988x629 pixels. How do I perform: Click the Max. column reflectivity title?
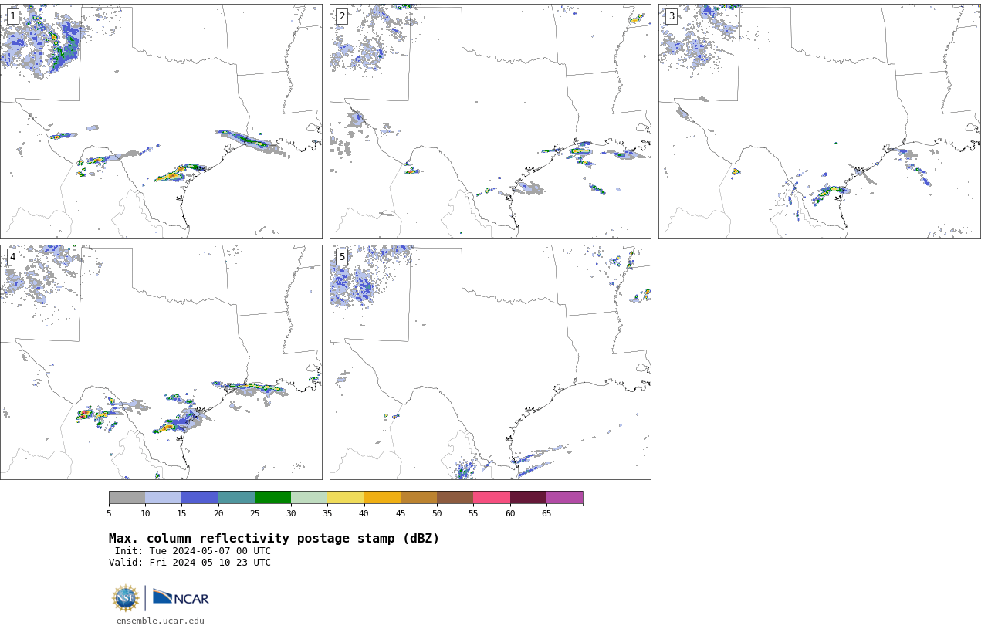[x=274, y=539]
